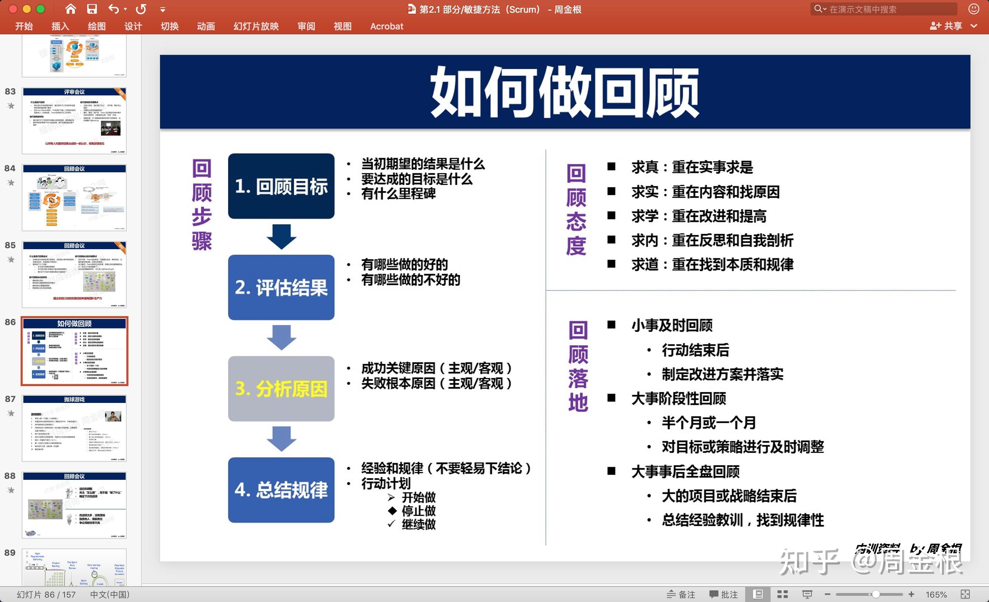Viewport: 989px width, 602px height.
Task: Click the 中文(中国) language indicator
Action: (x=110, y=594)
